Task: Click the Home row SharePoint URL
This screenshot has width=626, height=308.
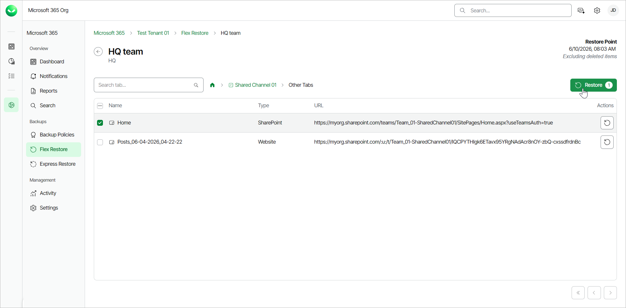Action: coord(433,123)
